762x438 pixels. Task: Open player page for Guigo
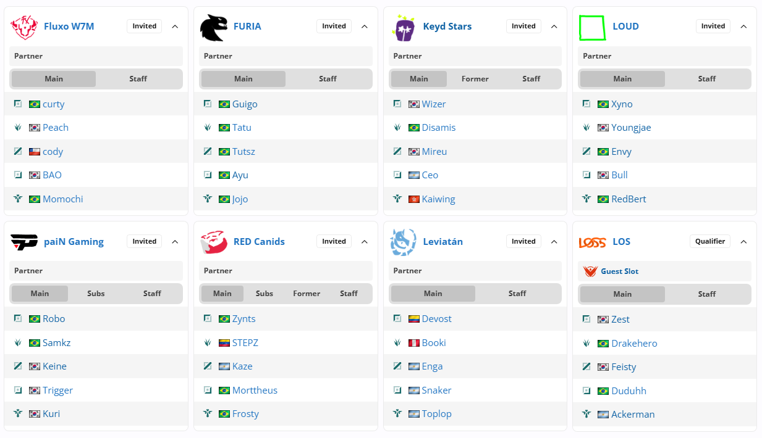pos(245,104)
